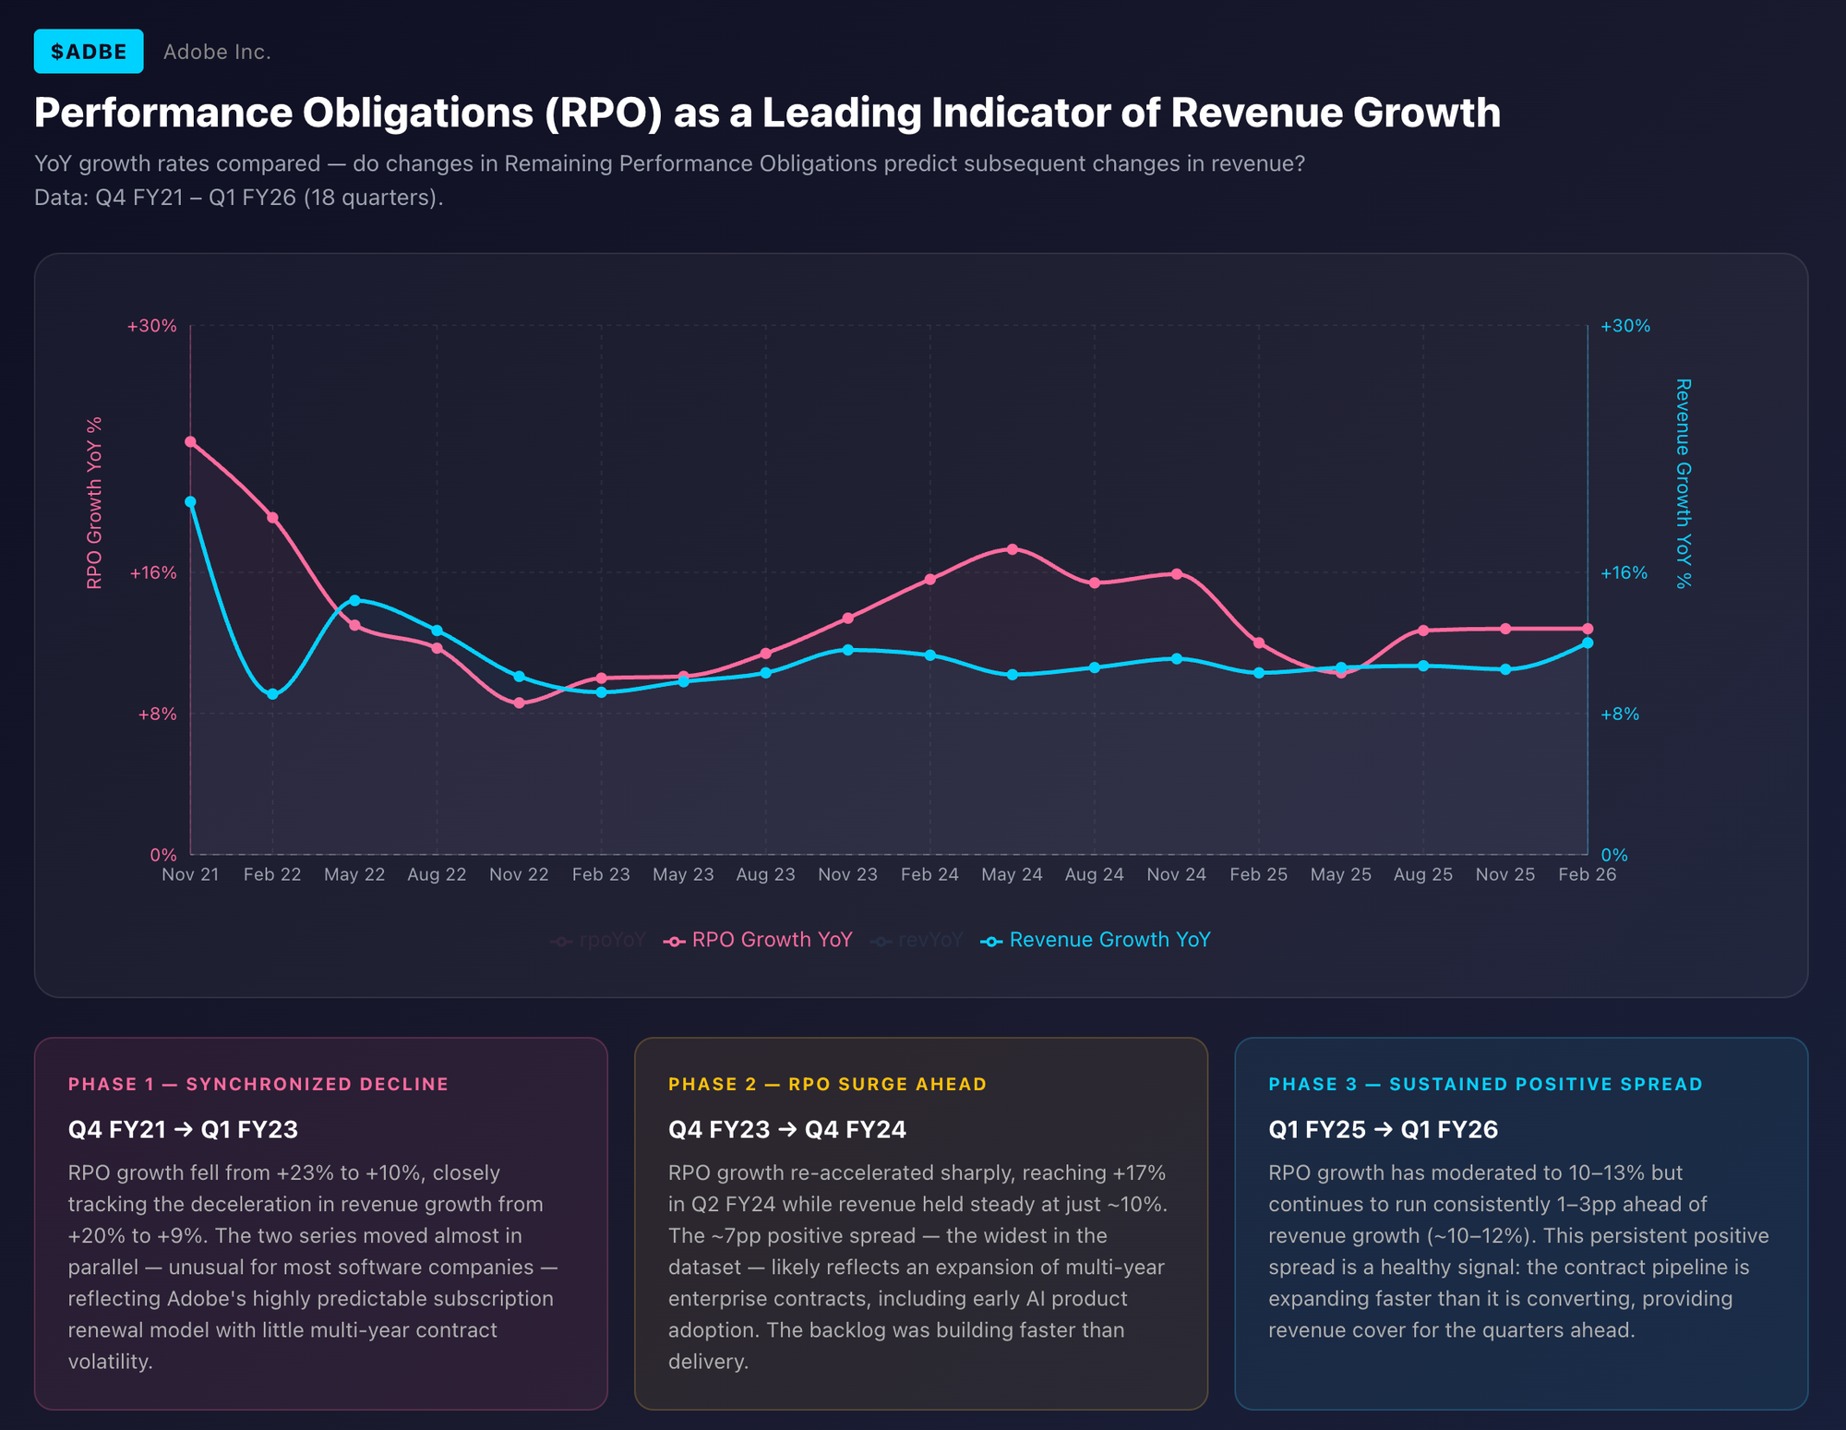
Task: Open the Phase 2 RPO Surge Ahead card
Action: coord(920,1222)
